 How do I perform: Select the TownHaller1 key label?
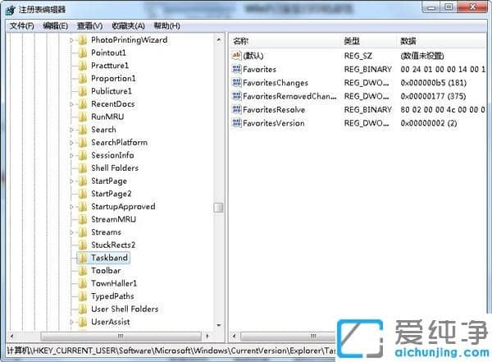(x=114, y=283)
